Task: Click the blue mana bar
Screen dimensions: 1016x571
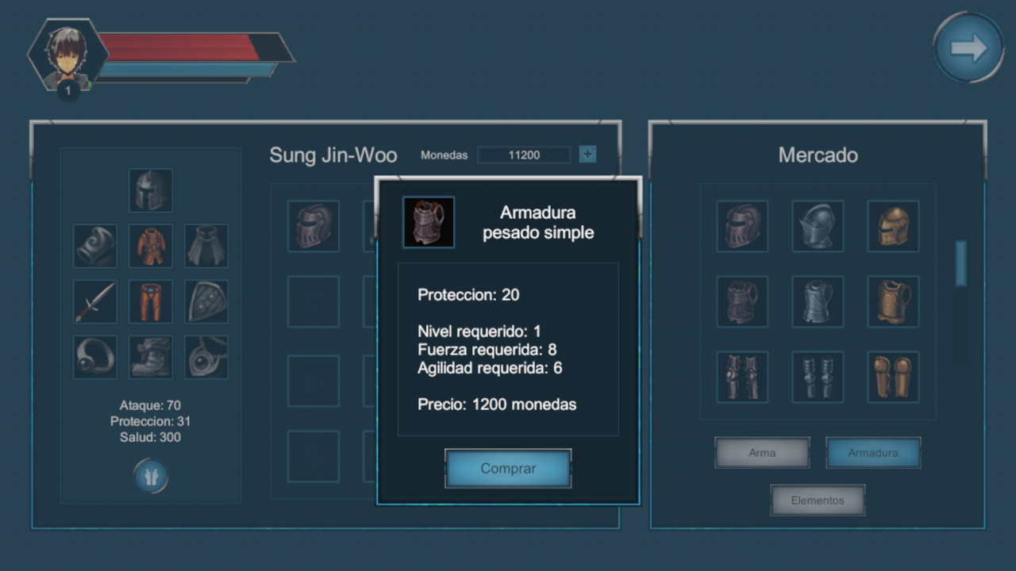Action: 187,70
